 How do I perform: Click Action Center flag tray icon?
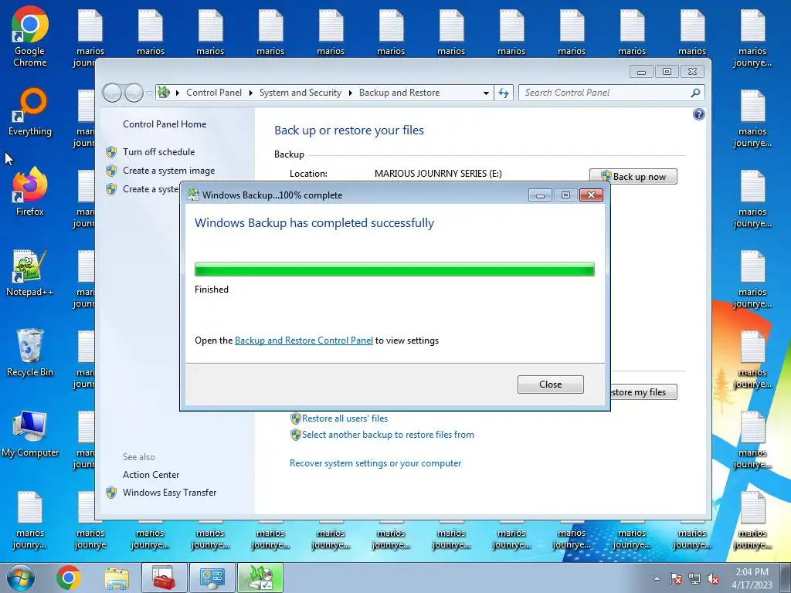(x=676, y=578)
